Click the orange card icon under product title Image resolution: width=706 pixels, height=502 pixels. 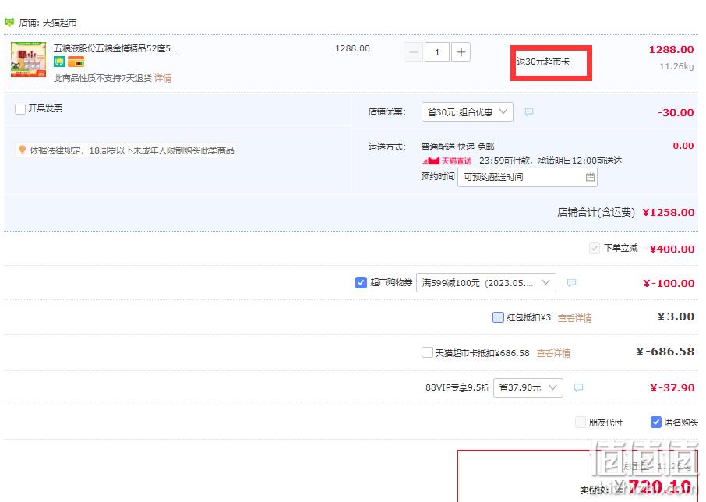[x=76, y=62]
